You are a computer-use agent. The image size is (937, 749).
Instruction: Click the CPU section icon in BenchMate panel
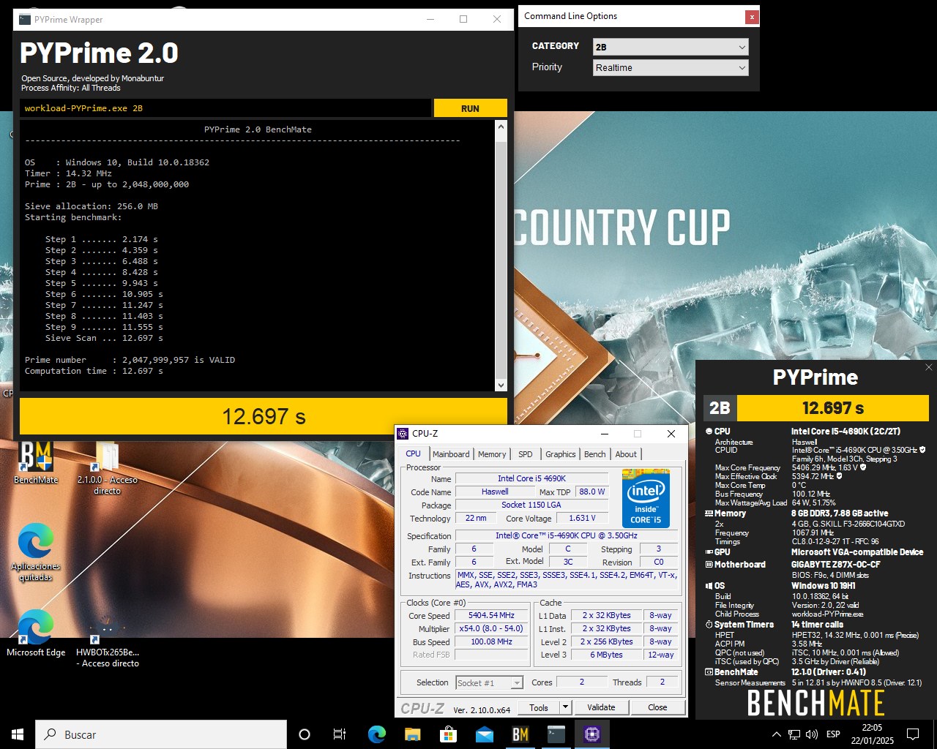(709, 432)
